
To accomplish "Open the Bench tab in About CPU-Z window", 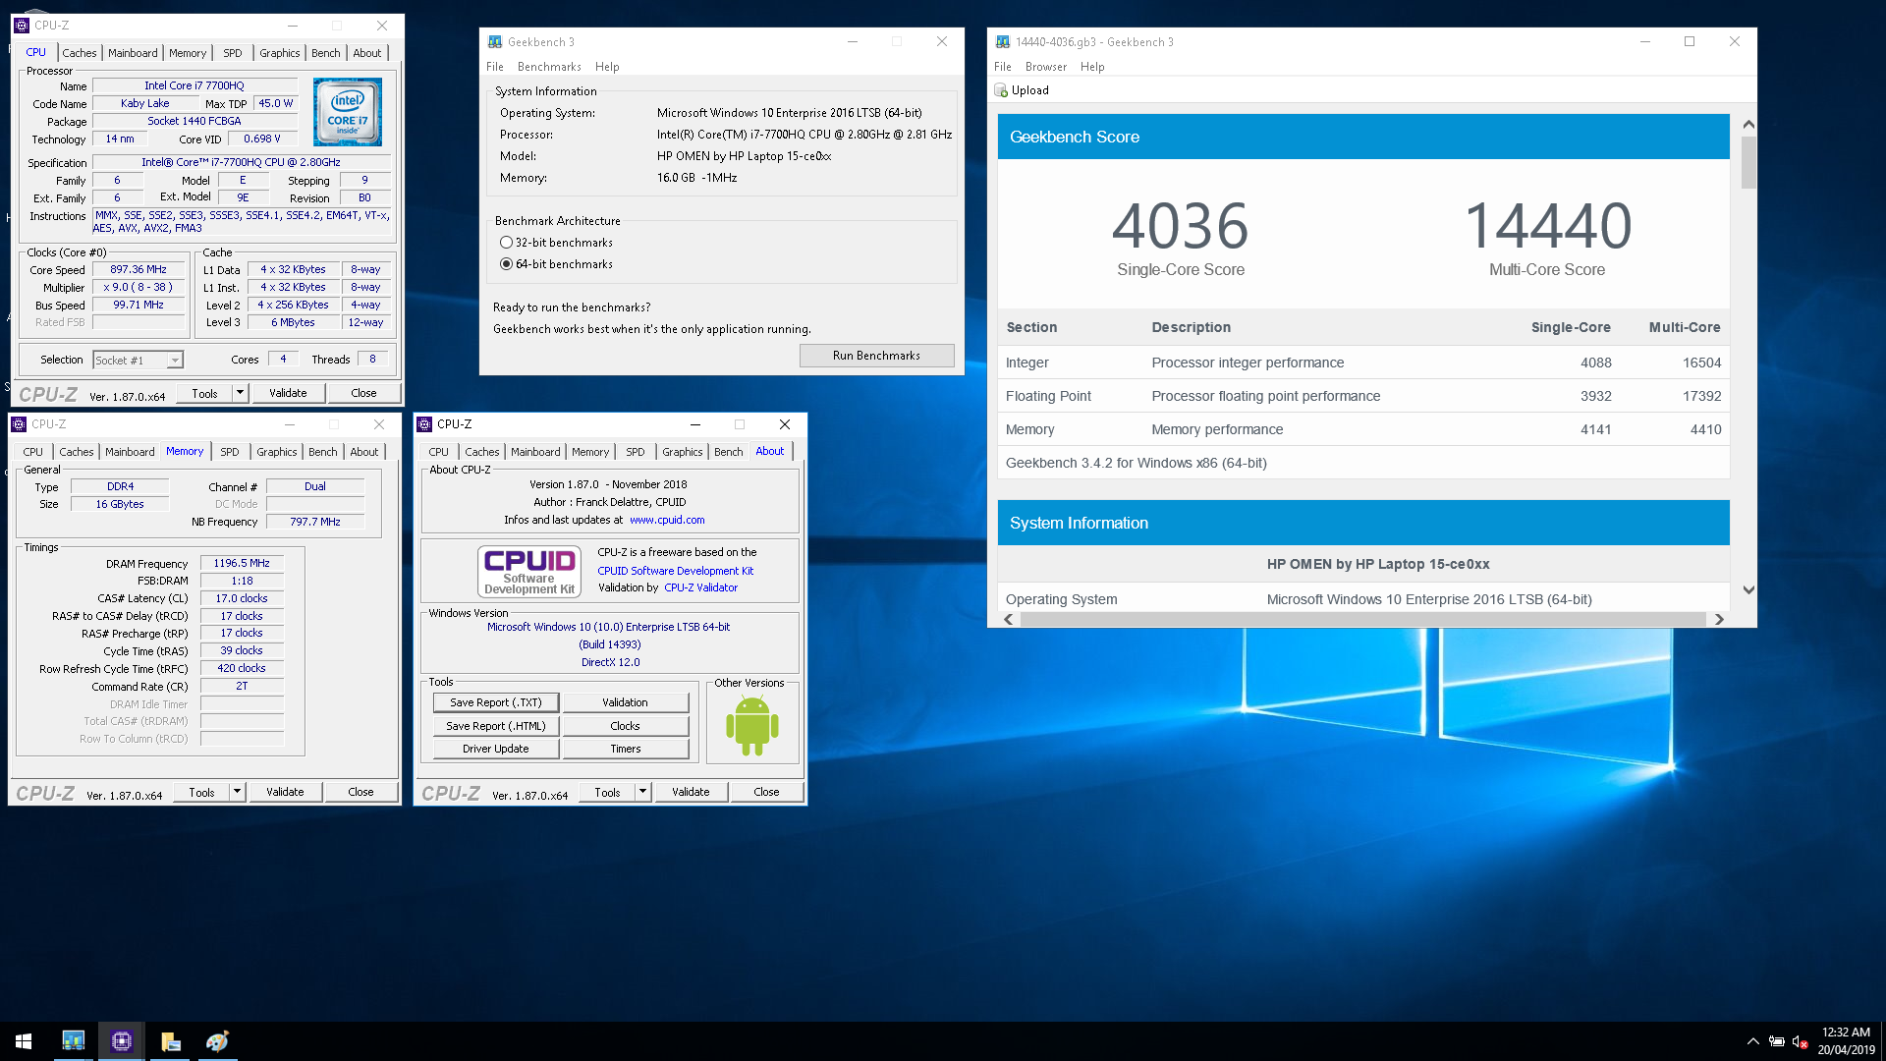I will 728,452.
